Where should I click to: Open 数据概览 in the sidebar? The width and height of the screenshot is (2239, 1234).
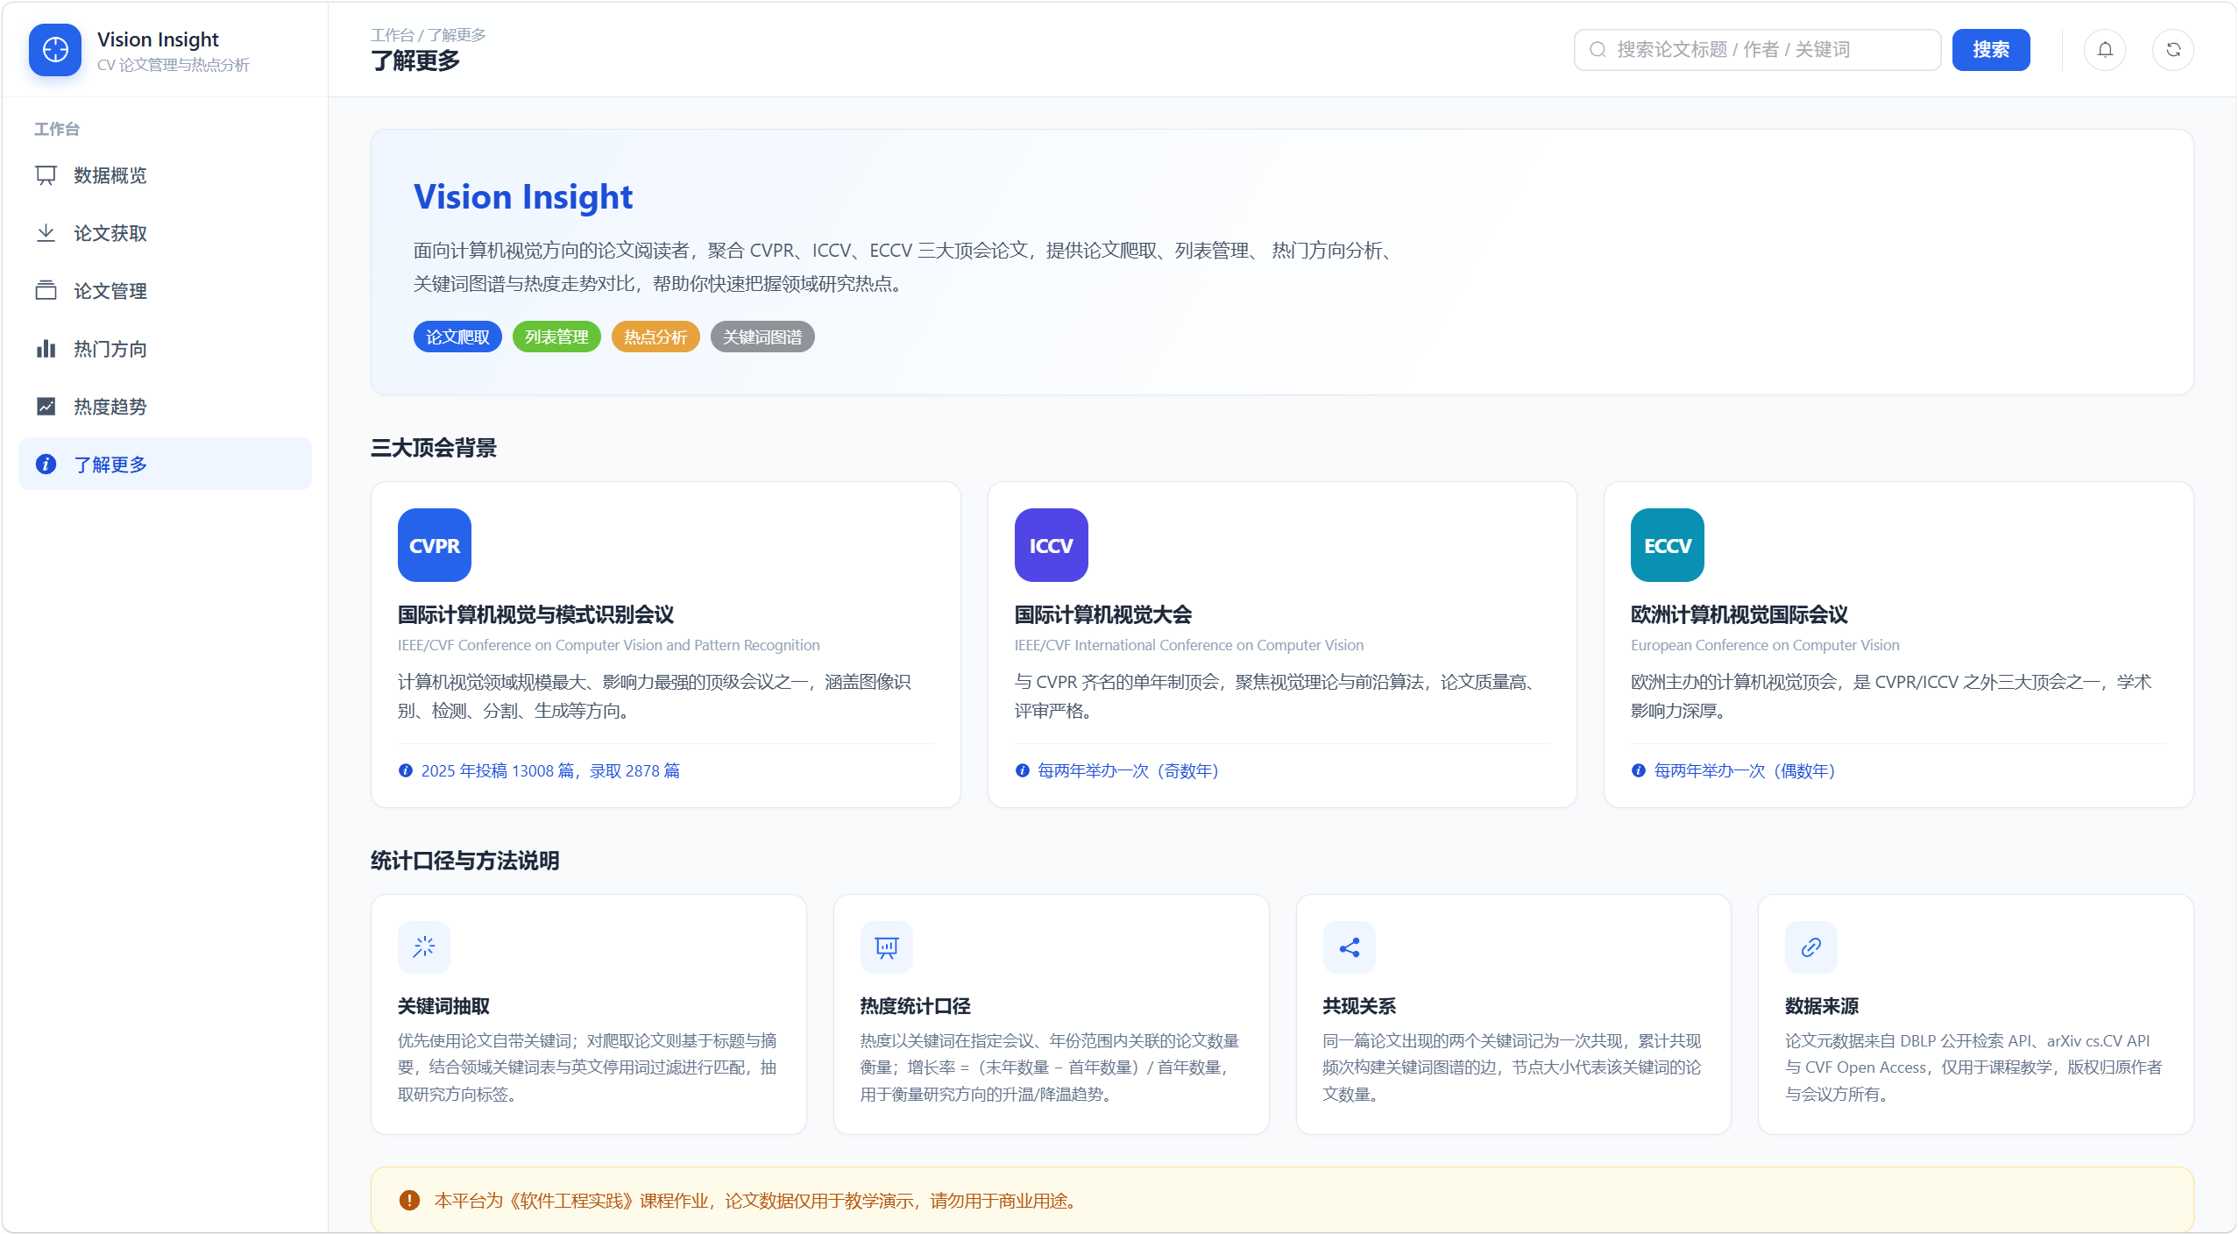coord(165,175)
